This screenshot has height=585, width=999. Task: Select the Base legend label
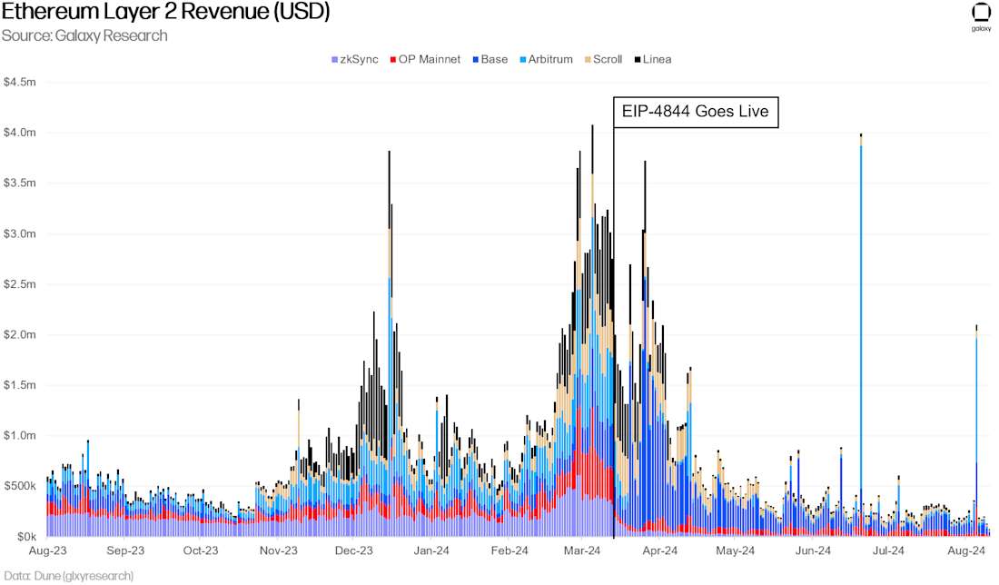[494, 59]
